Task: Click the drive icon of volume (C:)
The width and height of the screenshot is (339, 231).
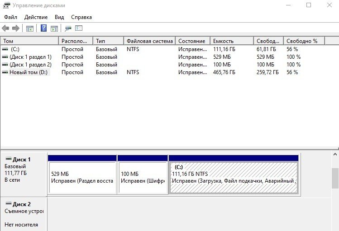Action: click(5, 49)
